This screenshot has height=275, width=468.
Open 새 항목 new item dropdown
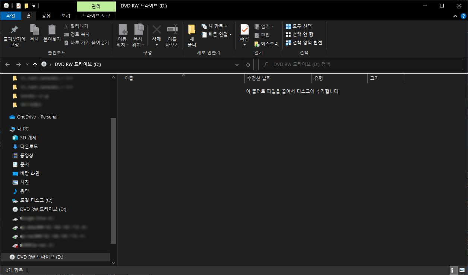pyautogui.click(x=214, y=26)
